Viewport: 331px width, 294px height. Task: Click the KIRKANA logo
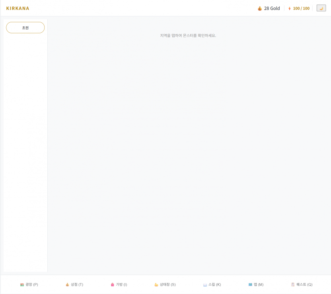18,8
